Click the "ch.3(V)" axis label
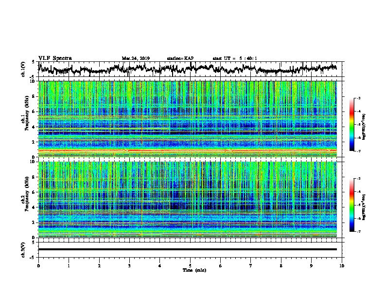 tap(23, 250)
